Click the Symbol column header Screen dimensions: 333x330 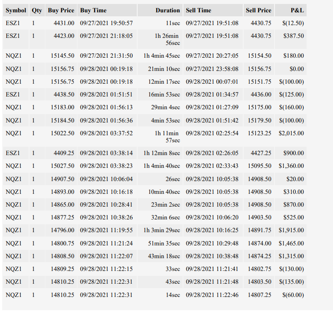coord(16,10)
